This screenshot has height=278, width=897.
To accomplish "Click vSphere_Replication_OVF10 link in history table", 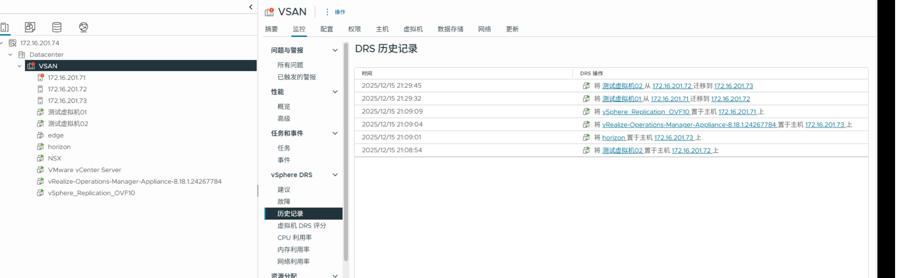I will pos(646,112).
